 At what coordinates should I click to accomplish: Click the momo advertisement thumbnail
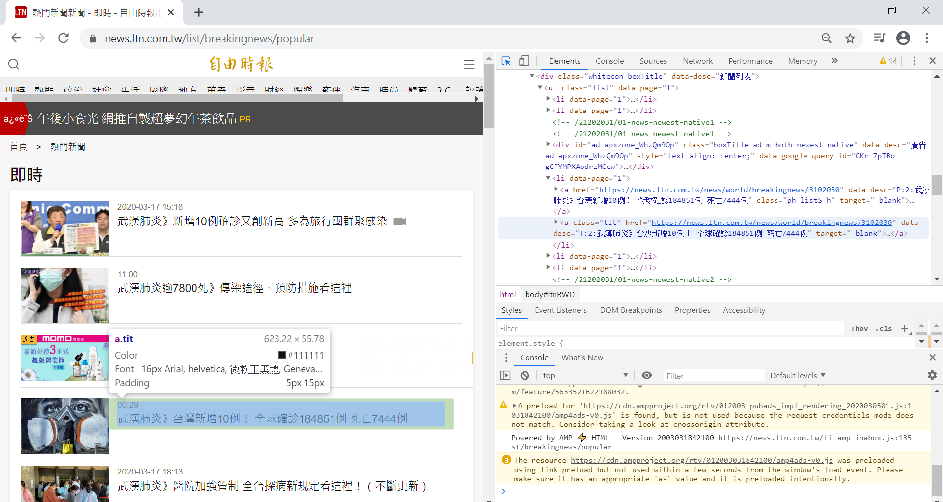[64, 358]
